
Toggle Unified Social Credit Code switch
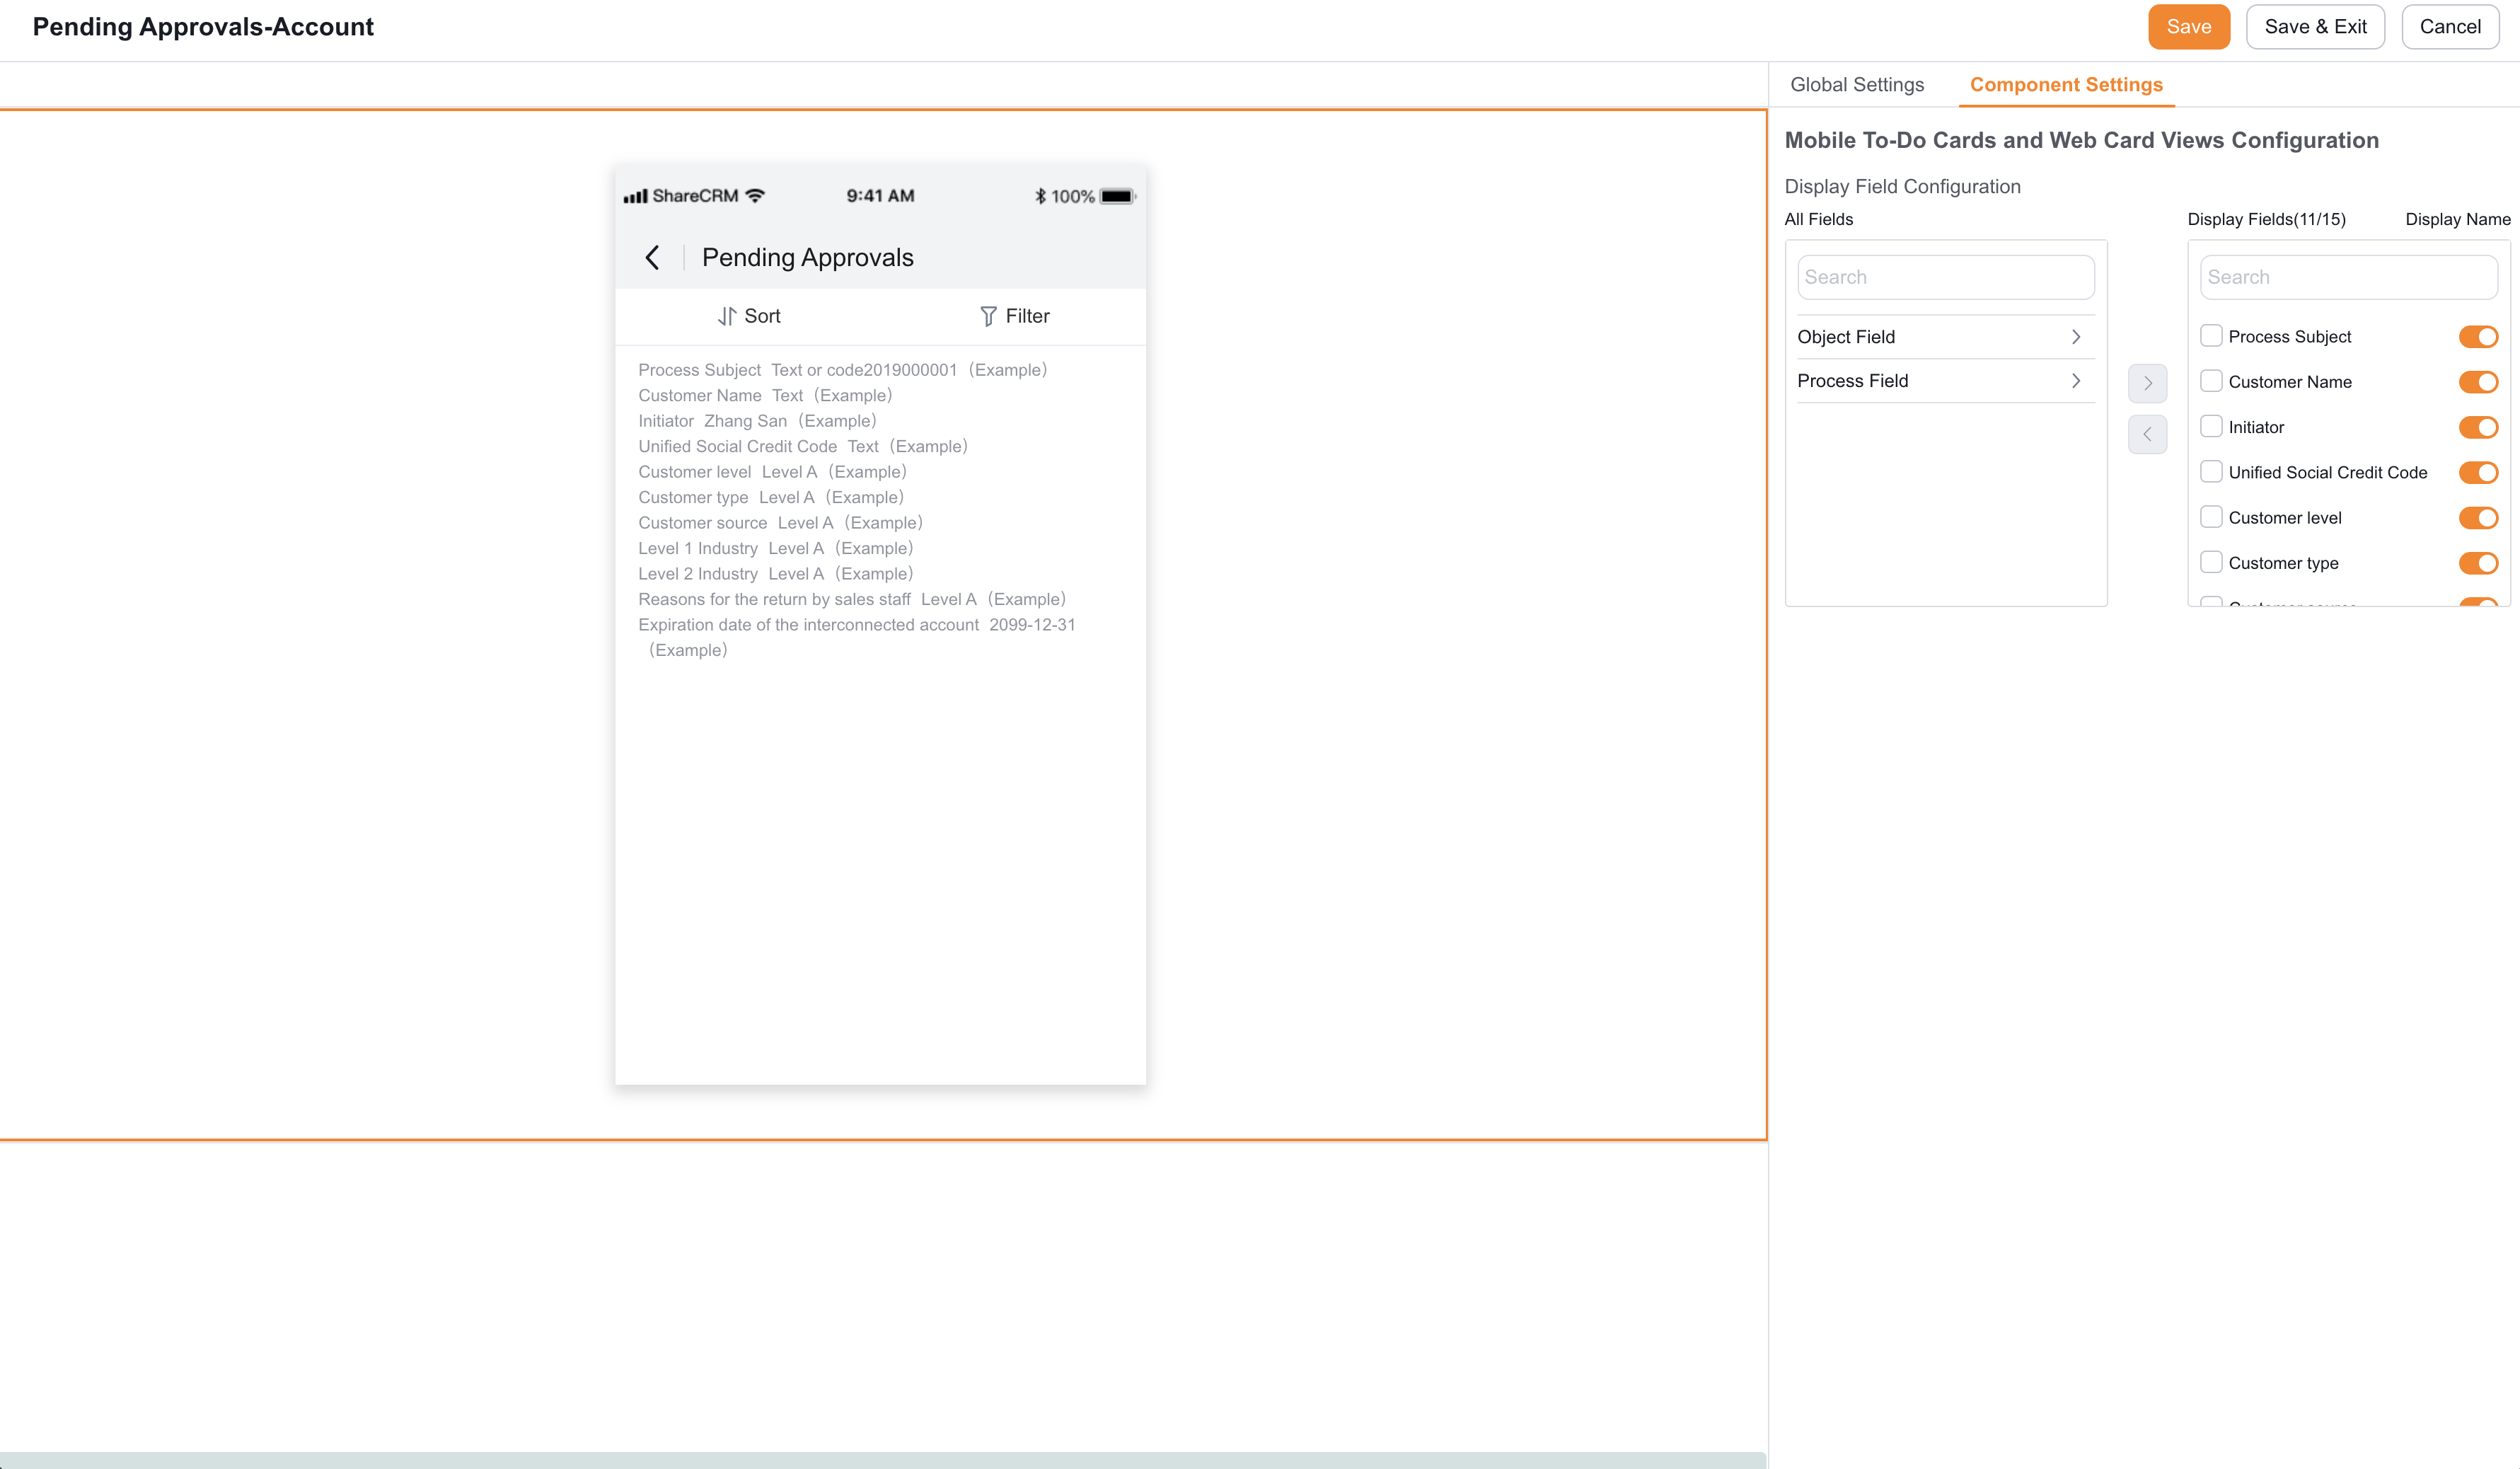(2478, 472)
